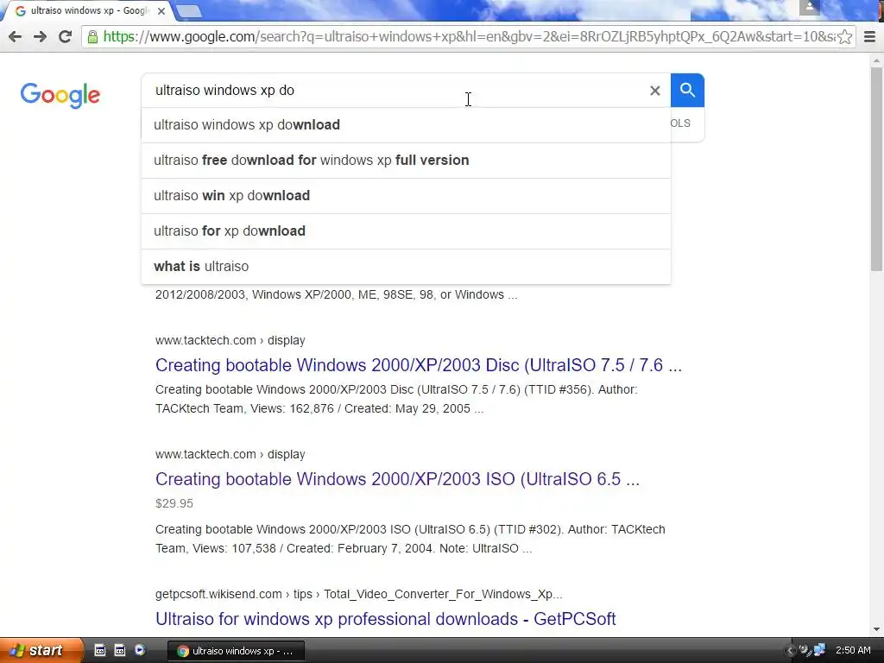Launch the media player quick launch icon

139,650
